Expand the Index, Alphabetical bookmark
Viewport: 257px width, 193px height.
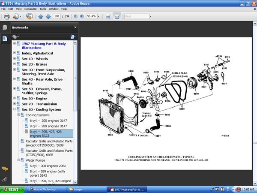pos(15,53)
